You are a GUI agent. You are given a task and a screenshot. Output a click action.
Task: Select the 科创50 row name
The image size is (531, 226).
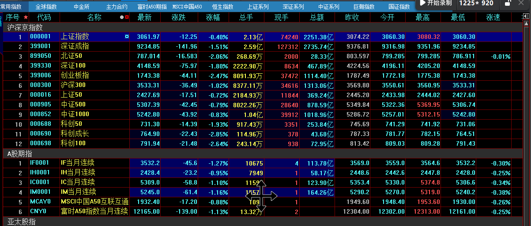(72, 124)
